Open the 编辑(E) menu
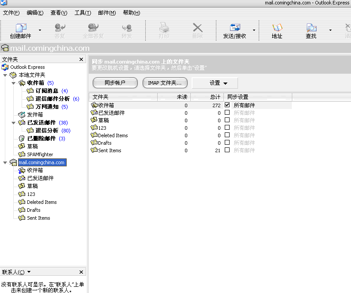The height and width of the screenshot is (293, 351). [35, 13]
